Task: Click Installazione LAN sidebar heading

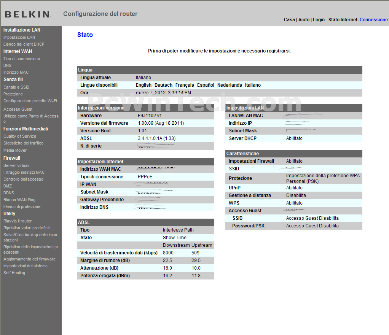Action: 22,30
